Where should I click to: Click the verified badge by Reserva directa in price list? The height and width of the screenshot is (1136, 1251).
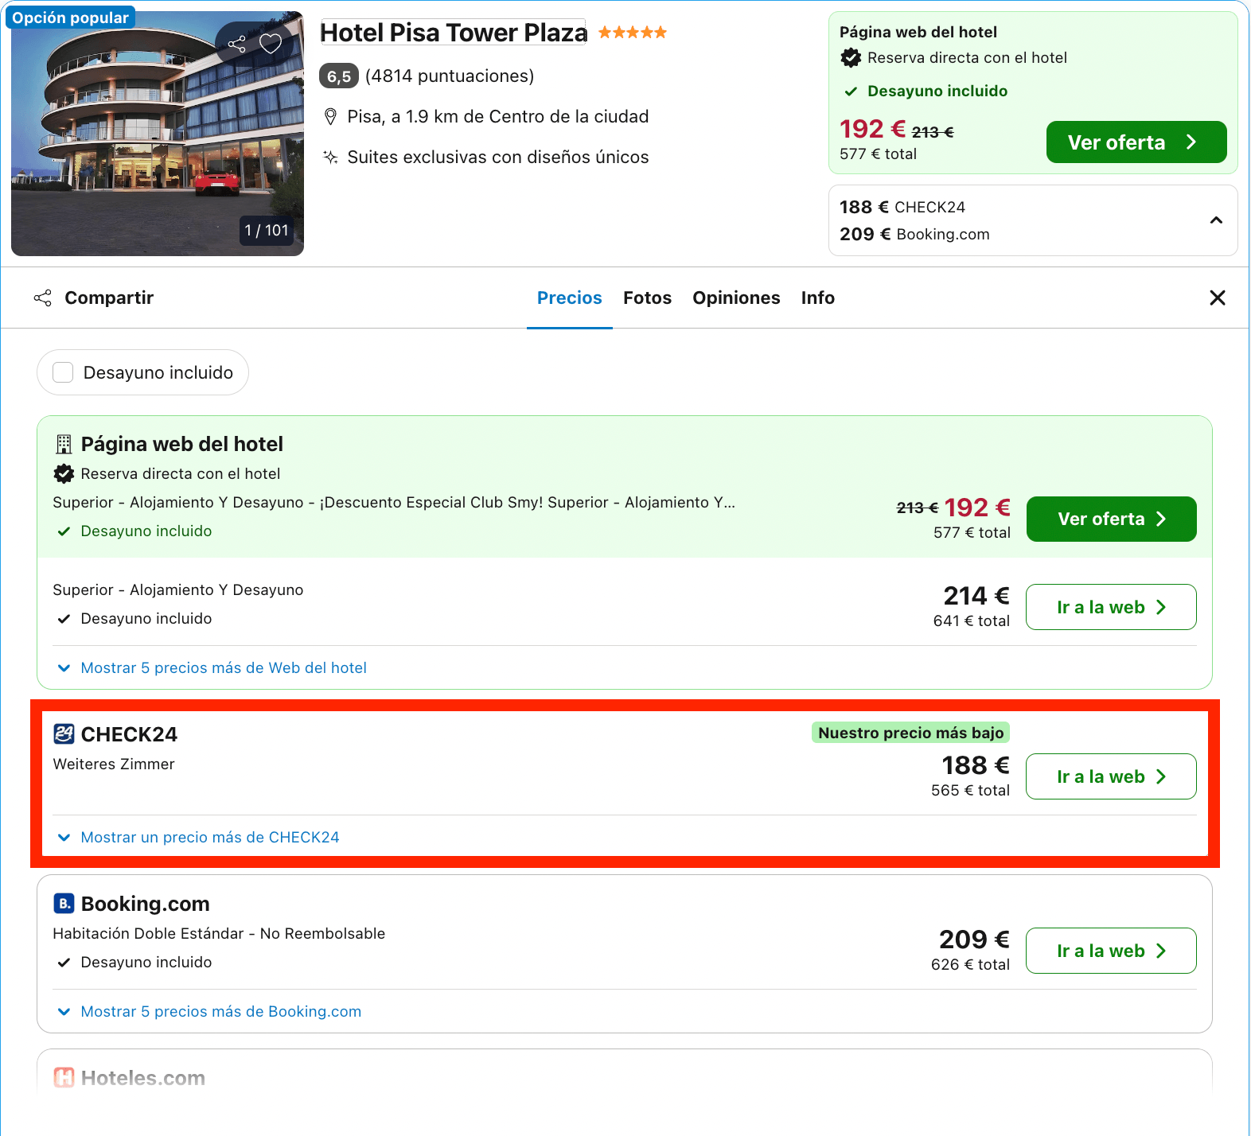click(64, 474)
